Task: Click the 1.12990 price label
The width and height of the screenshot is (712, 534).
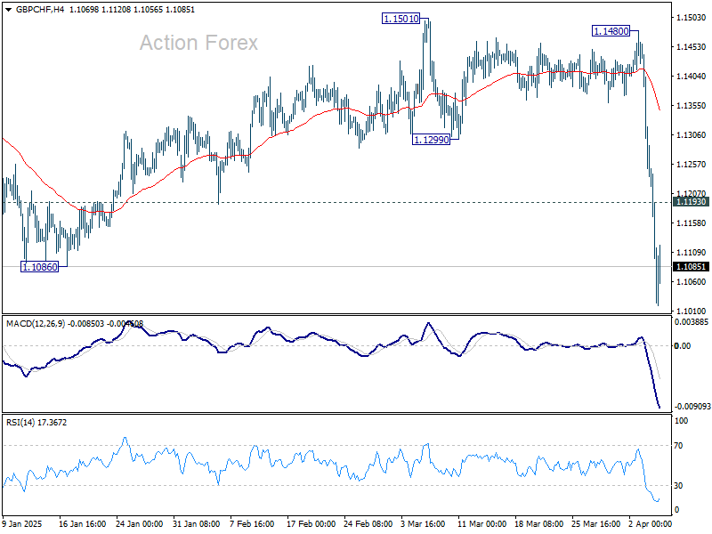Action: [x=431, y=140]
